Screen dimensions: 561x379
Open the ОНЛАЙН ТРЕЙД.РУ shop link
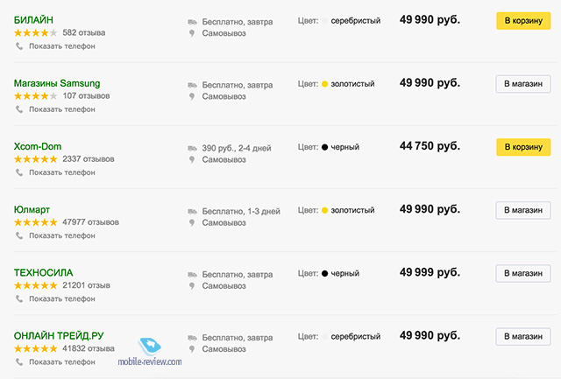coord(59,336)
